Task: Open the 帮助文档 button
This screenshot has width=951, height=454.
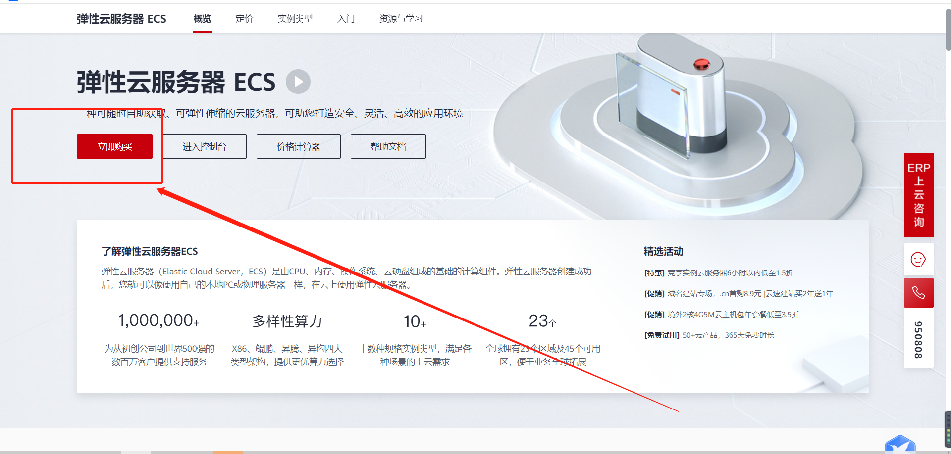Action: point(388,146)
